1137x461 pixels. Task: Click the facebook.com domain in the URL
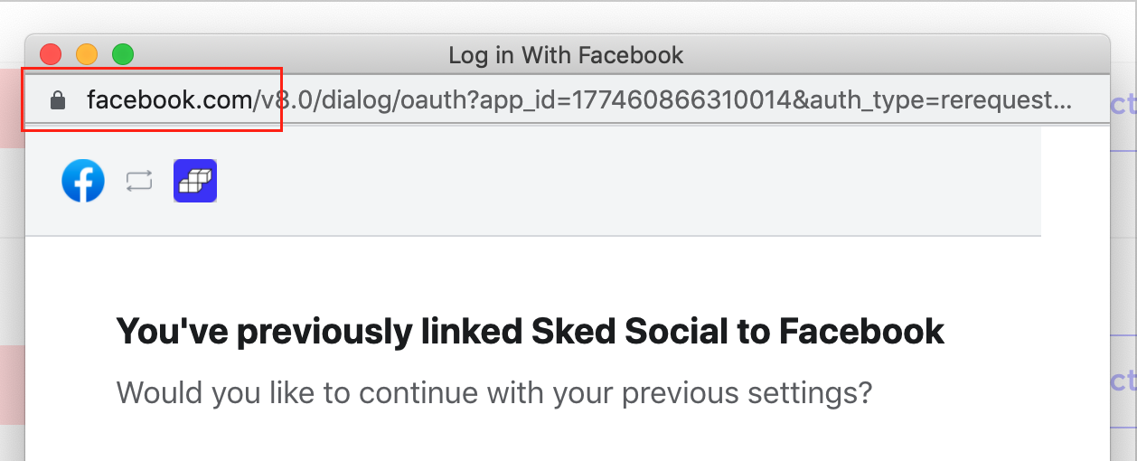coord(169,100)
